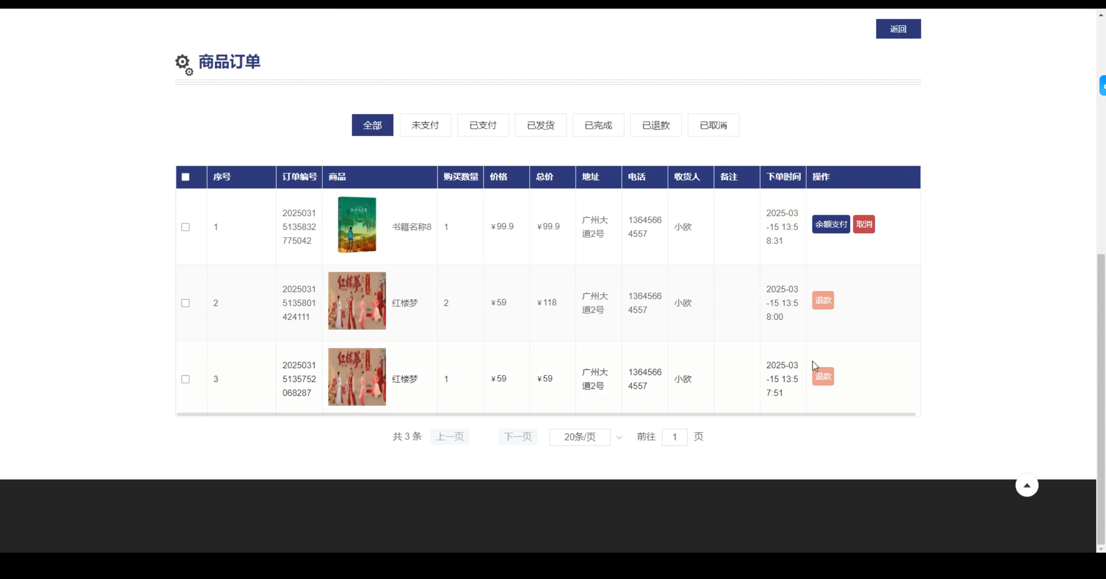Click the 前往 page number input field
This screenshot has height=579, width=1106.
point(674,437)
